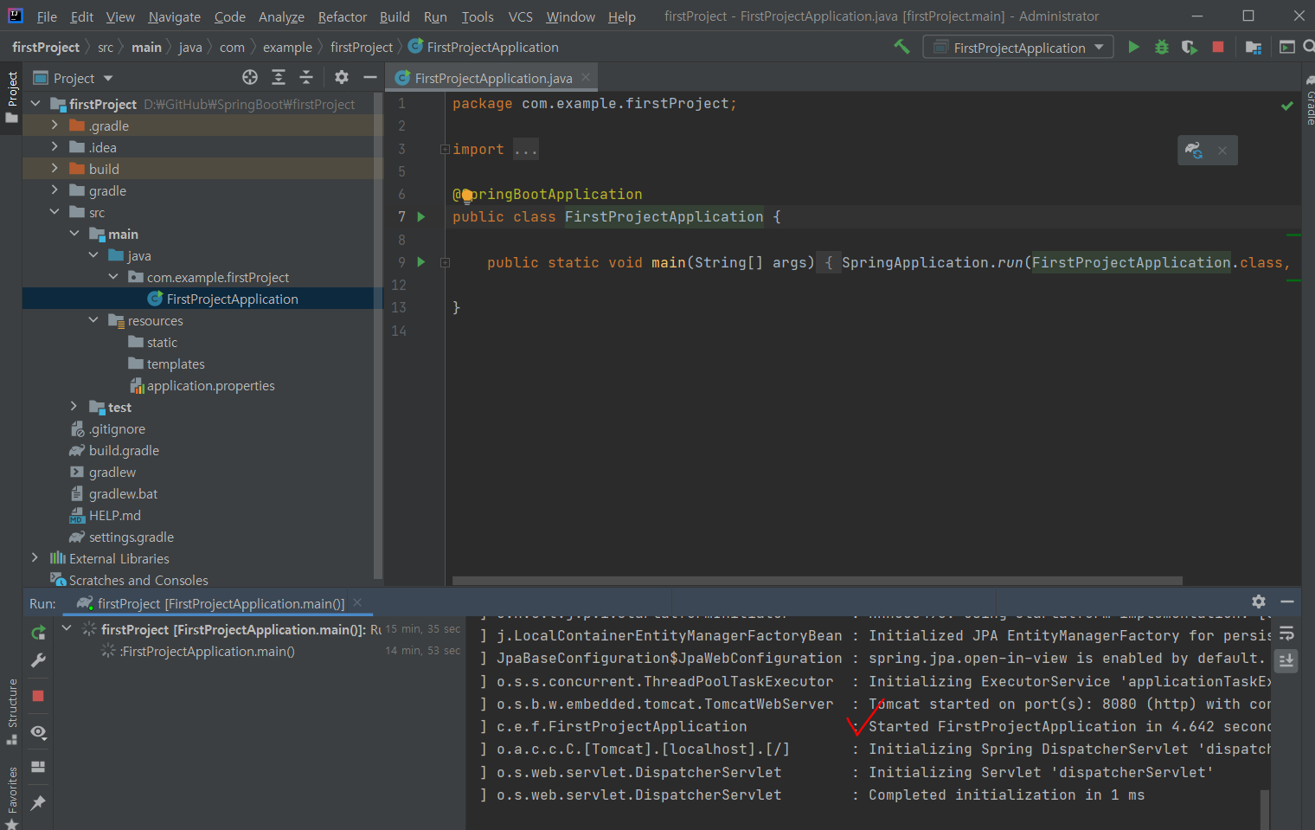Screen dimensions: 1315x830
Task: Open run configuration dropdown FirstProjectApplication
Action: (1019, 48)
